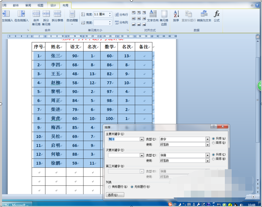This screenshot has height=207, width=262.
Task: Adjust column width stepper arrows
Action: pyautogui.click(x=110, y=22)
